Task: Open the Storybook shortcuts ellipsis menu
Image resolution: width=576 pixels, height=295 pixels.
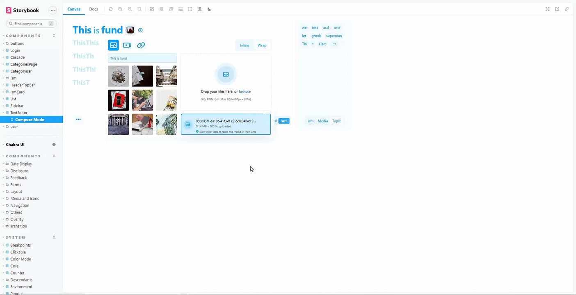Action: pos(53,10)
